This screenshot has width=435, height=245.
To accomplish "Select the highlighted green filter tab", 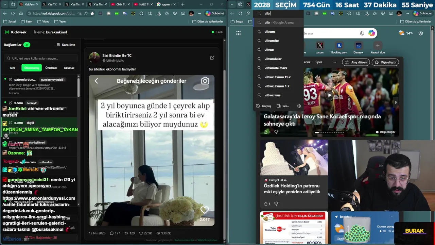I will coord(32,68).
